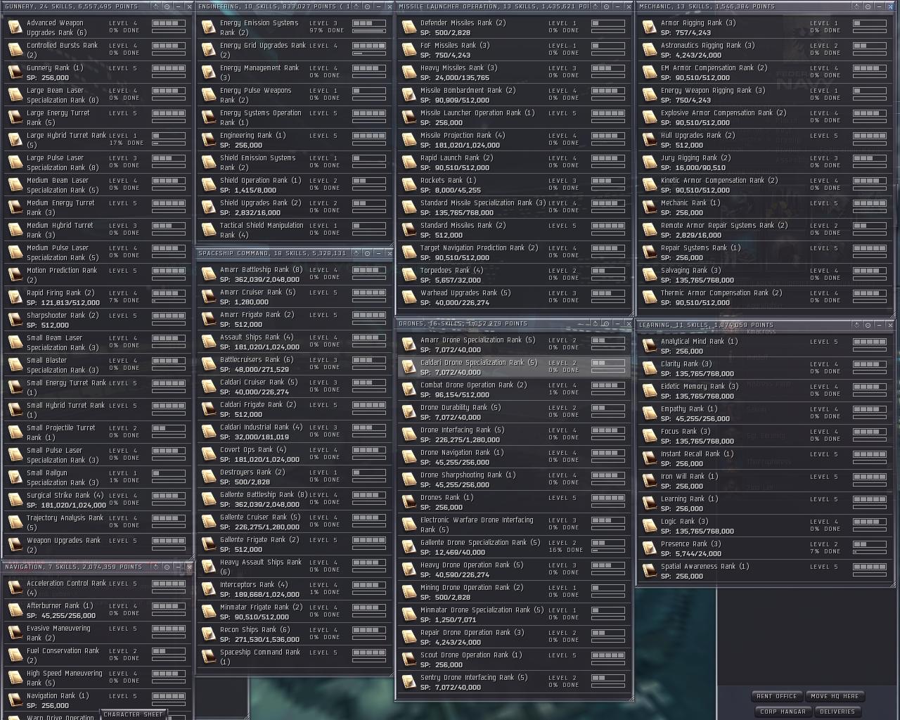Select the Missile Bombardment Rank (2) skill name
The width and height of the screenshot is (900, 720).
(468, 91)
